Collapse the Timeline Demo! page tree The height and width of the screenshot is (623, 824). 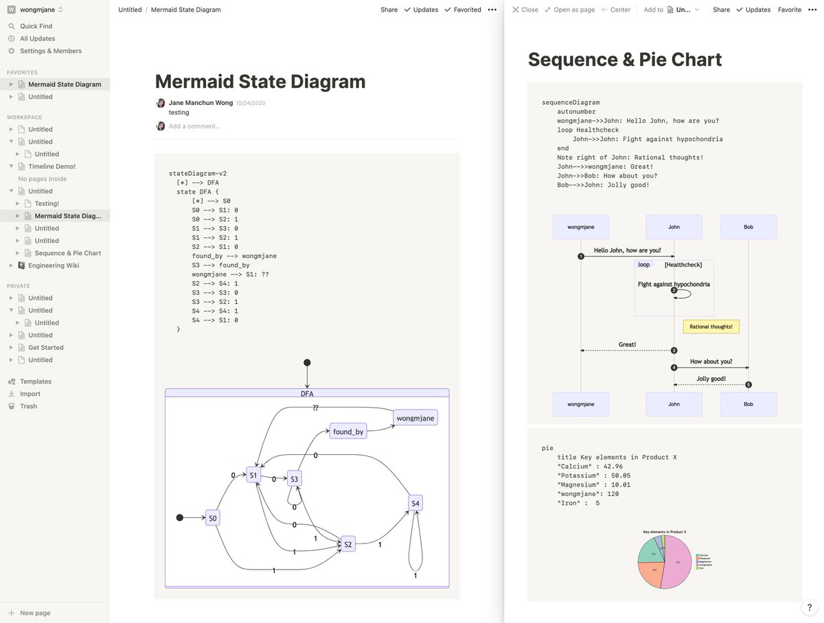11,166
